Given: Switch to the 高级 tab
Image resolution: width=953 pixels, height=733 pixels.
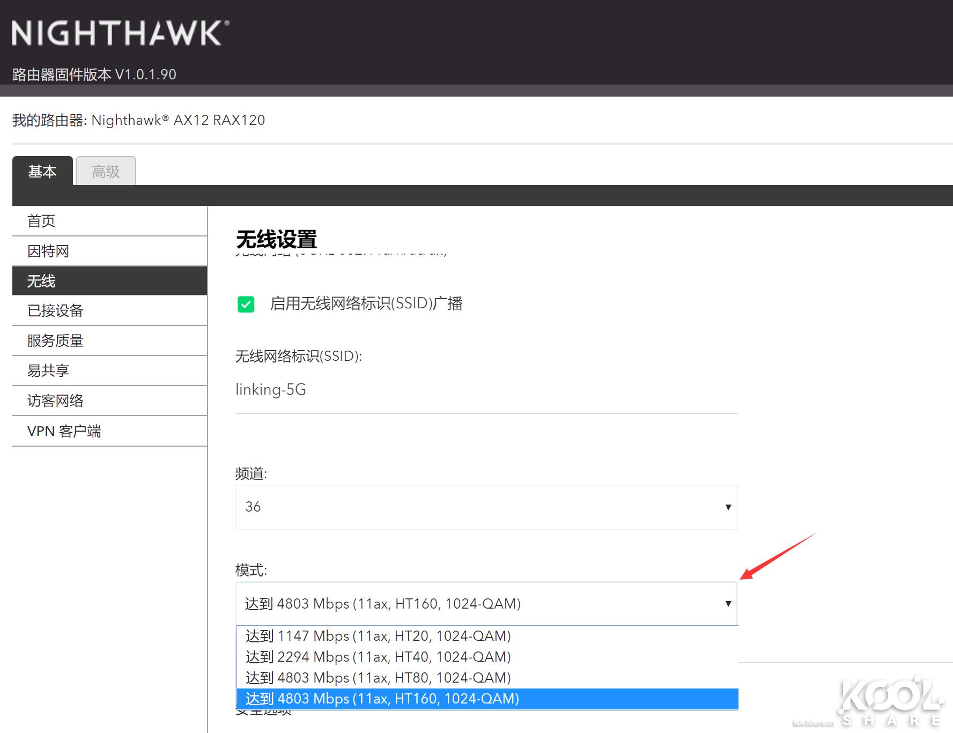Looking at the screenshot, I should pos(106,171).
